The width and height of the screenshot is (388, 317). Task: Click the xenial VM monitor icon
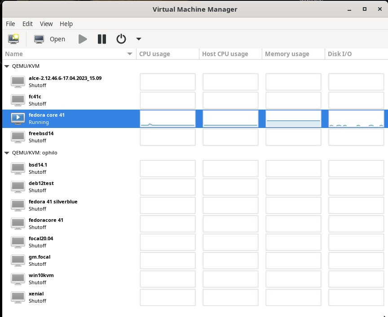(x=18, y=297)
